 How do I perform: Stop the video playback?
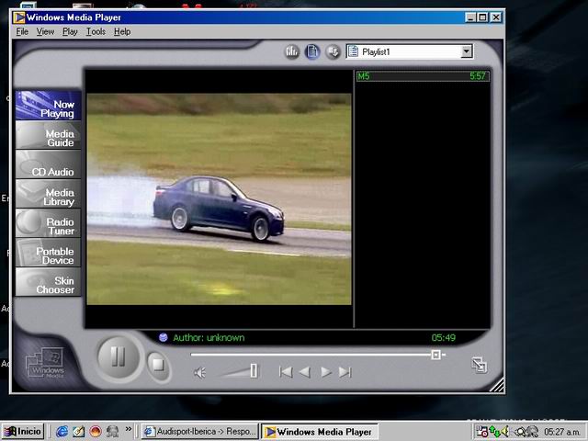click(x=158, y=364)
